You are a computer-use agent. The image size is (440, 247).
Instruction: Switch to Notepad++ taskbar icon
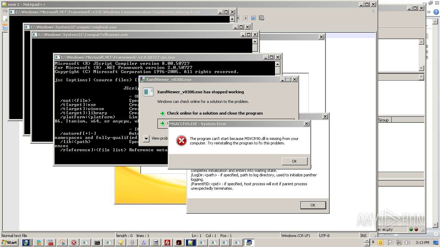pyautogui.click(x=190, y=243)
